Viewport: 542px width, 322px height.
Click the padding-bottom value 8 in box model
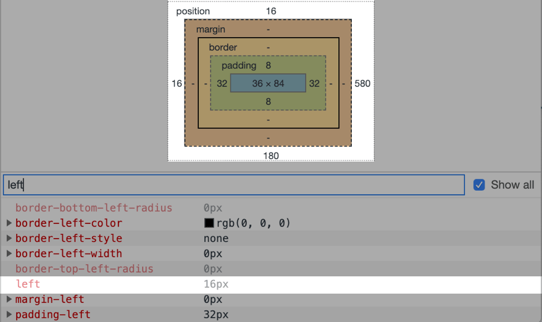point(268,101)
